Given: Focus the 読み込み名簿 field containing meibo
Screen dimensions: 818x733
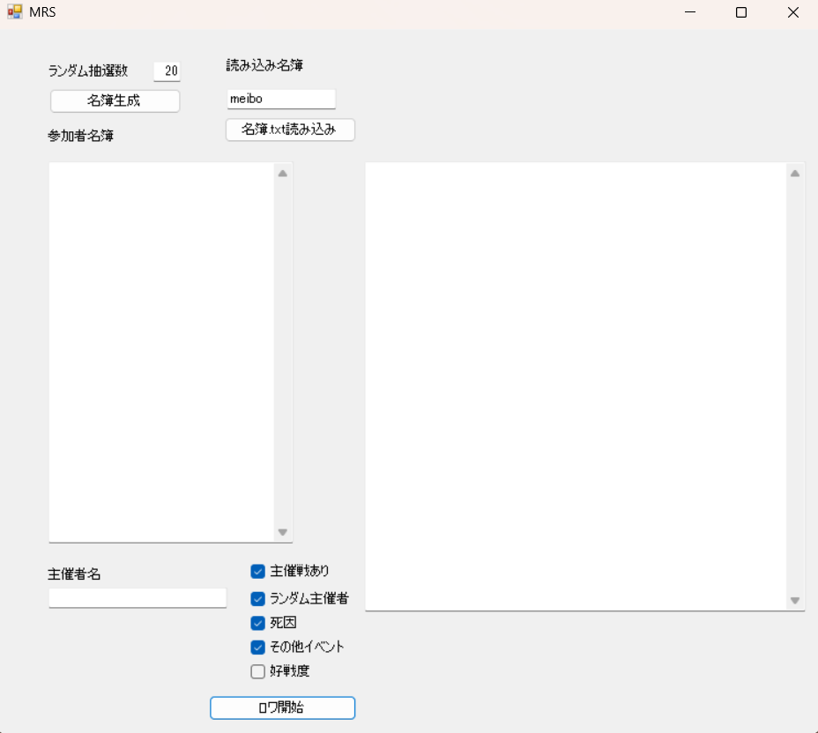Looking at the screenshot, I should (x=280, y=99).
